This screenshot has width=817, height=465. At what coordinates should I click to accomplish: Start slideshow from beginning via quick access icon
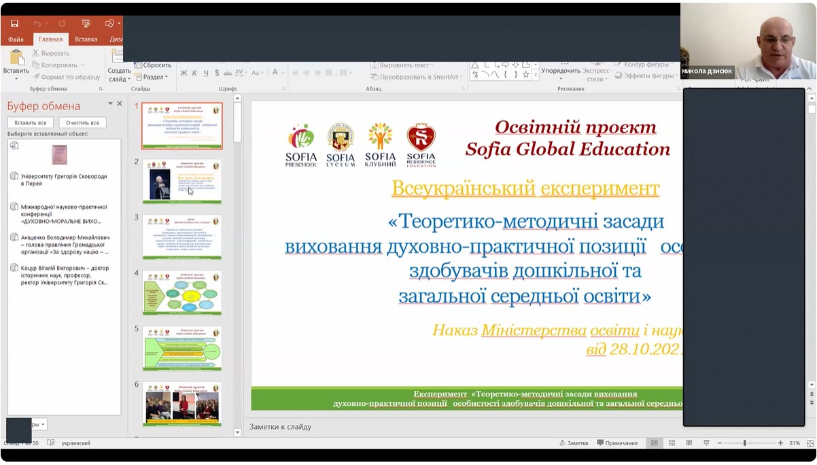[86, 23]
